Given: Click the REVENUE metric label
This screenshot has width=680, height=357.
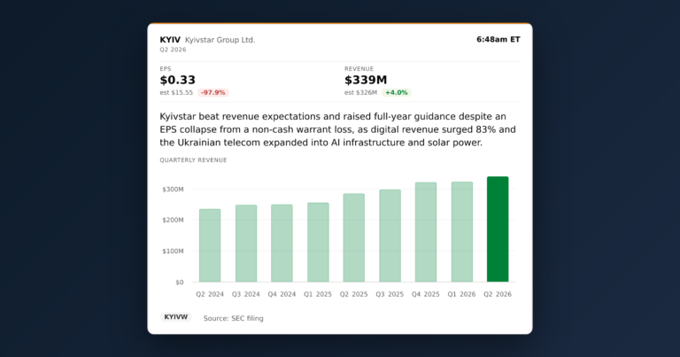Looking at the screenshot, I should coord(359,68).
